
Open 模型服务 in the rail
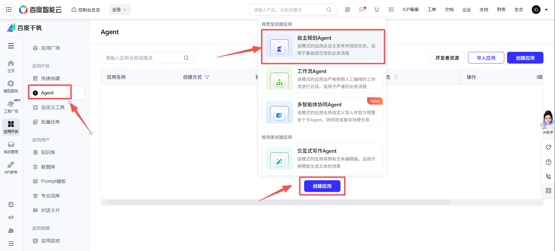pyautogui.click(x=11, y=87)
